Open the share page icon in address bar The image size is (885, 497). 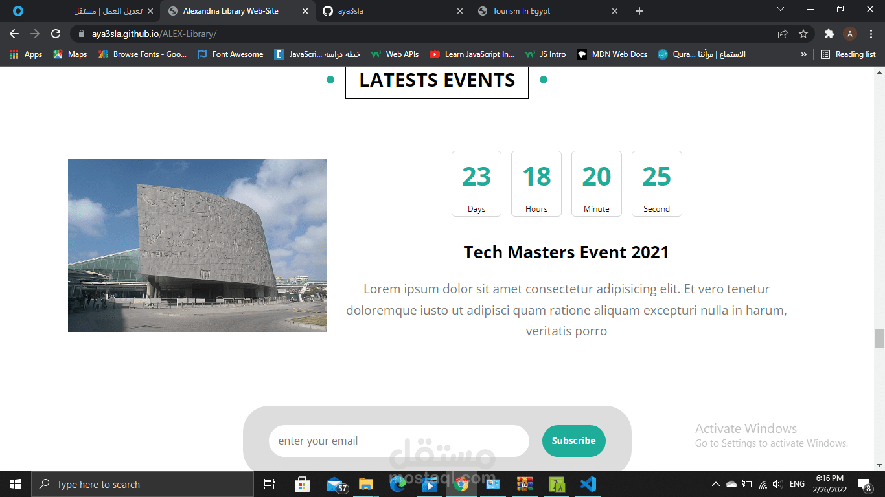click(x=783, y=34)
